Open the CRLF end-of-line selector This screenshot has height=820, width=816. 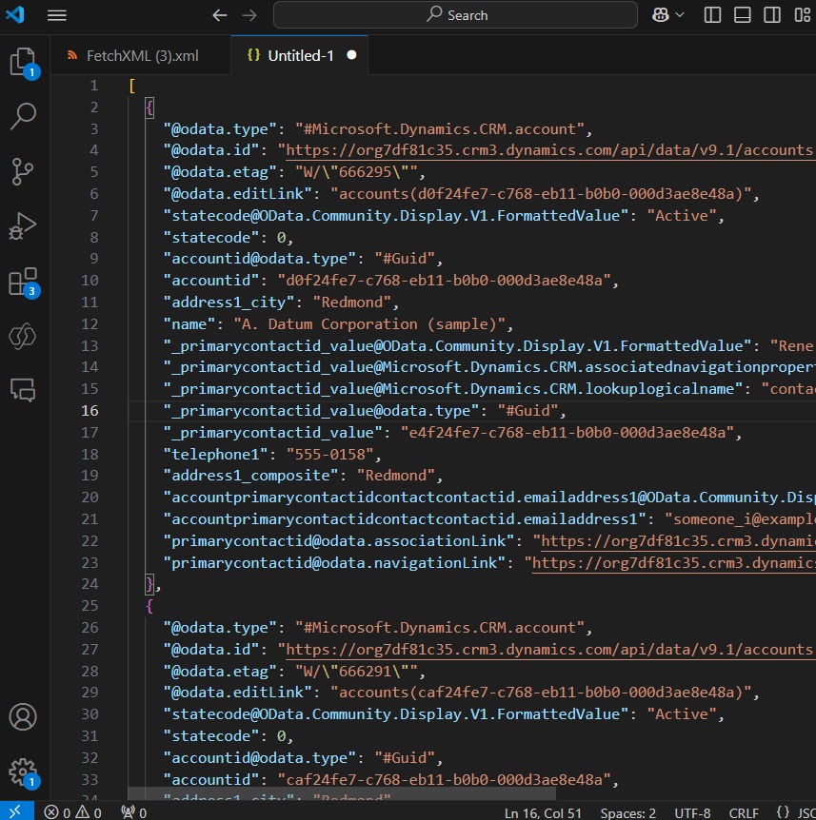pyautogui.click(x=744, y=812)
